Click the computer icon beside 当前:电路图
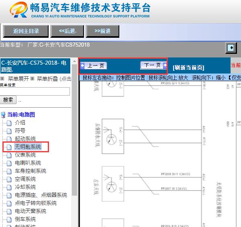Image resolution: width=241 pixels, height=227 pixels. point(3,115)
